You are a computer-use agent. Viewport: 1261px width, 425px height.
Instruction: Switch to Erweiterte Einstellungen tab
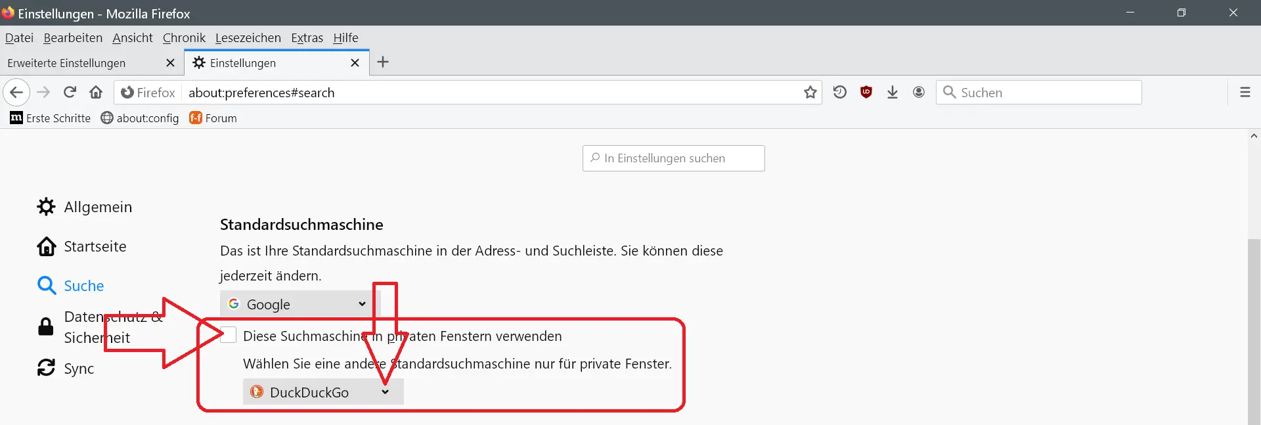pyautogui.click(x=66, y=63)
